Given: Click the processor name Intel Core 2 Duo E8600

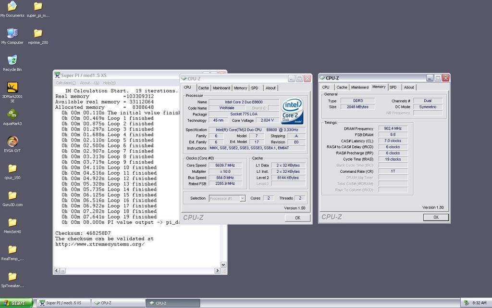Looking at the screenshot, I should coord(244,102).
